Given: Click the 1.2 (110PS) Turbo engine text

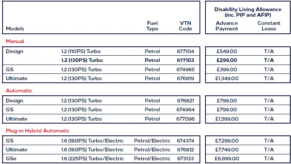Looking at the screenshot, I should 82,51.
